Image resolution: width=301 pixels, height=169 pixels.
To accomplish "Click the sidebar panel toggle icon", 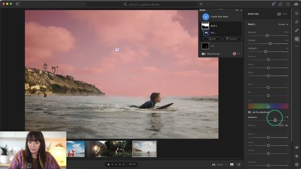I will tap(18, 4).
